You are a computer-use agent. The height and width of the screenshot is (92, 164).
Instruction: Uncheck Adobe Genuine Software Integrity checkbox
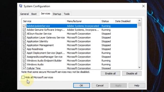24,30
